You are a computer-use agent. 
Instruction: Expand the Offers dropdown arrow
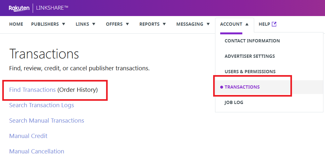(127, 24)
